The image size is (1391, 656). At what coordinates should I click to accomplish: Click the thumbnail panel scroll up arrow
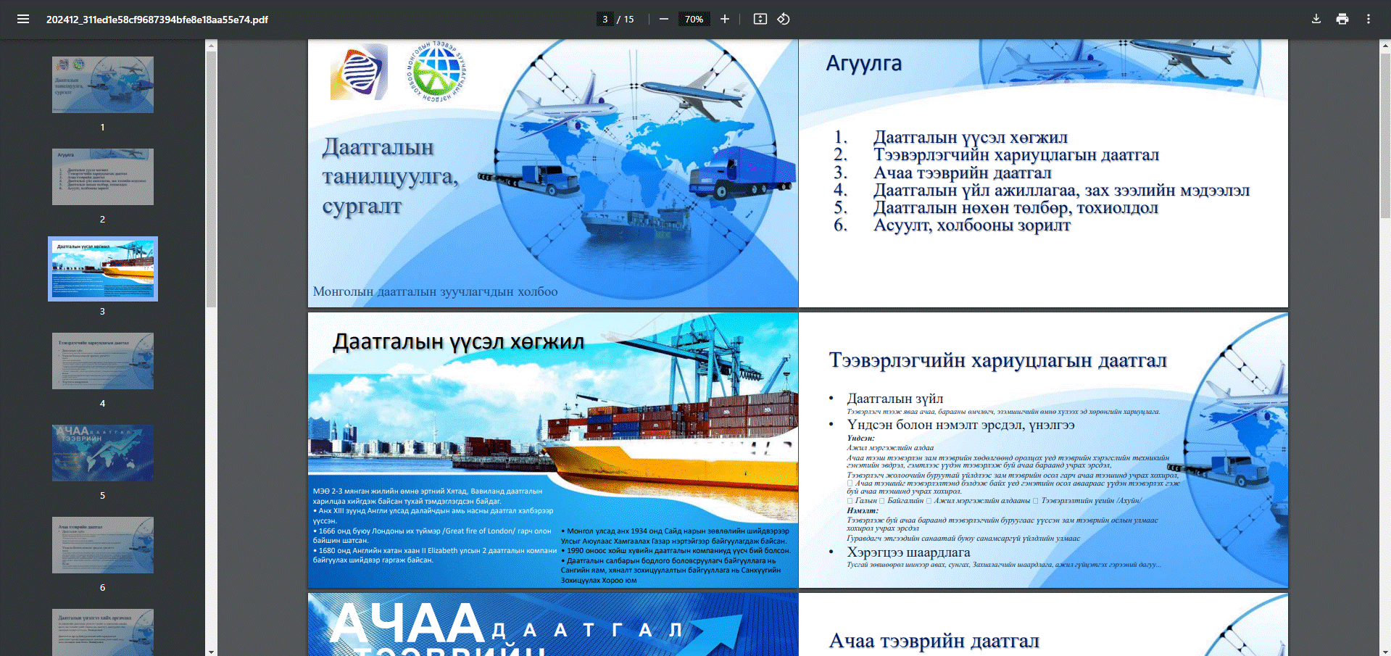tap(211, 46)
